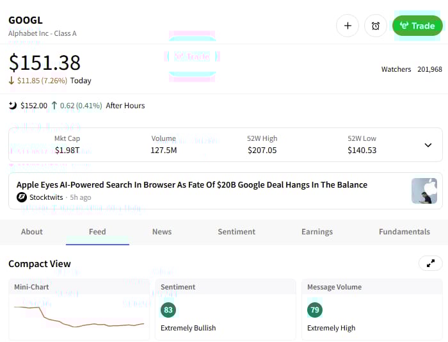Go to the Sentiment tab
The width and height of the screenshot is (448, 342).
236,232
